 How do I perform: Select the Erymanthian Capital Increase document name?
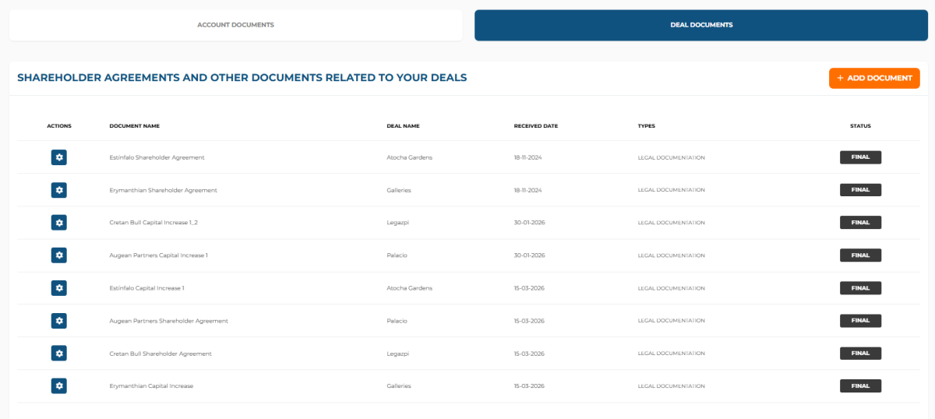pos(151,386)
